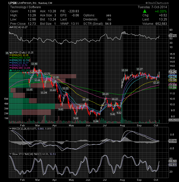Click the 52.51 stochastic %D axis tag
The width and height of the screenshot is (179, 182).
173,165
